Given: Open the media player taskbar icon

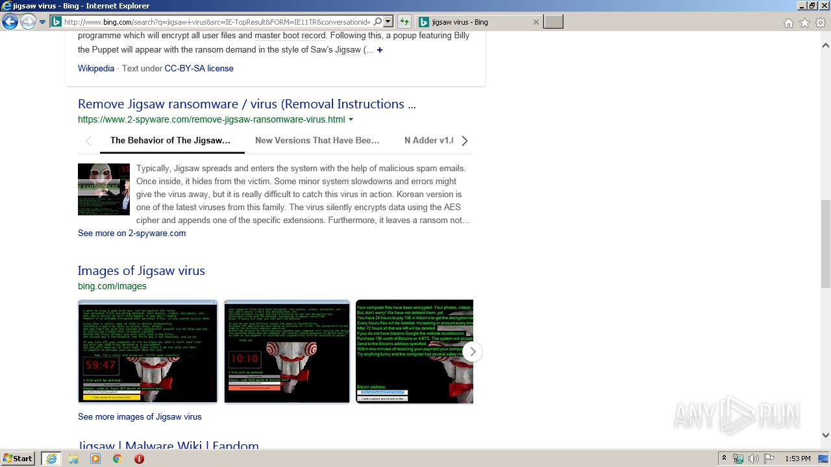Looking at the screenshot, I should [x=95, y=459].
